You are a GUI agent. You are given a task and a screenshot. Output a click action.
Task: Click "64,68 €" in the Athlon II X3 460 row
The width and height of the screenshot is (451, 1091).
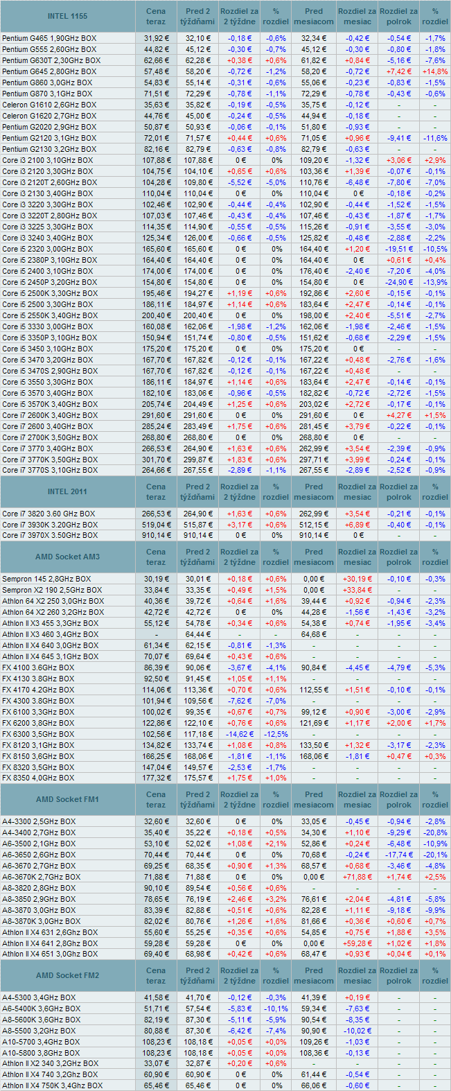[314, 634]
